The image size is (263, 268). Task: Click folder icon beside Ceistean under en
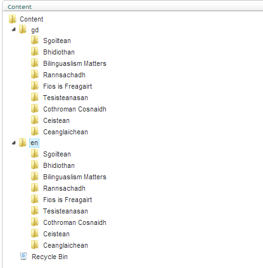35,233
